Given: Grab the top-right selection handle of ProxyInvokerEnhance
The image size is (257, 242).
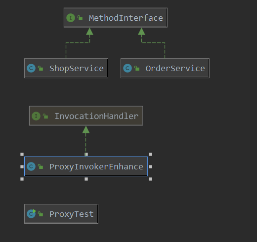Looking at the screenshot, I should pos(150,154).
